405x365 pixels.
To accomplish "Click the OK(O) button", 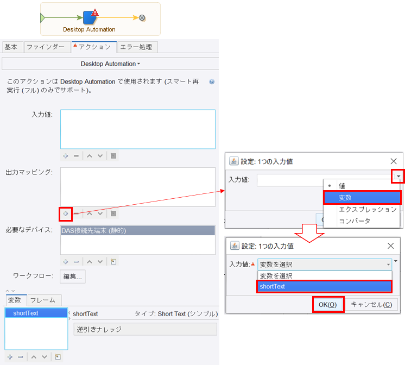I will 328,305.
